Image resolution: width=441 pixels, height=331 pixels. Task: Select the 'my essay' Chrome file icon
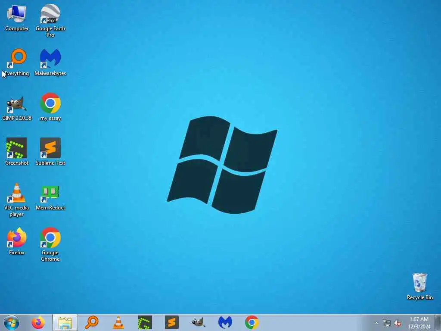pos(50,107)
